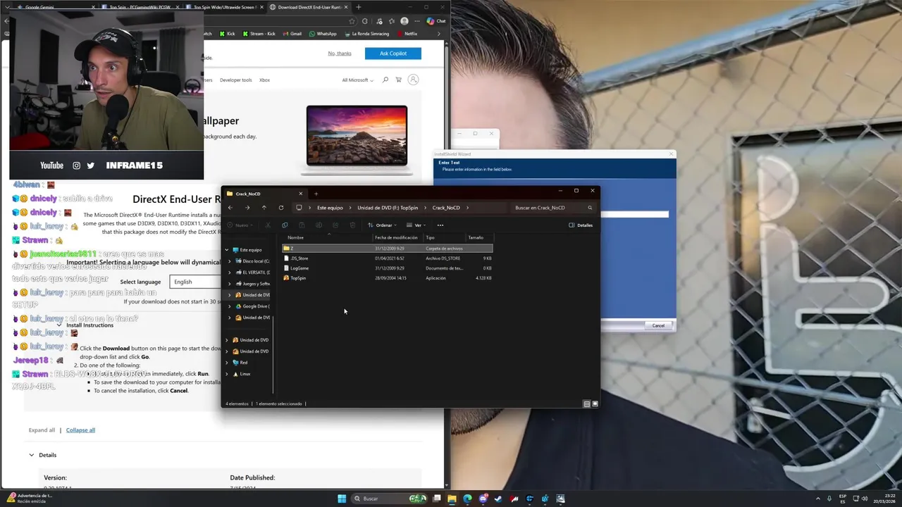Expand the Google Drive tree node

230,306
